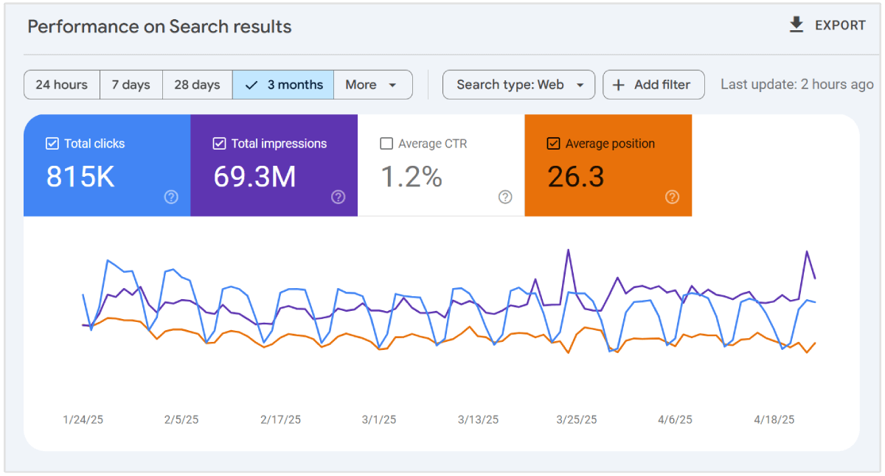Click the checkmark icon on 3 months
885x476 pixels.
251,85
